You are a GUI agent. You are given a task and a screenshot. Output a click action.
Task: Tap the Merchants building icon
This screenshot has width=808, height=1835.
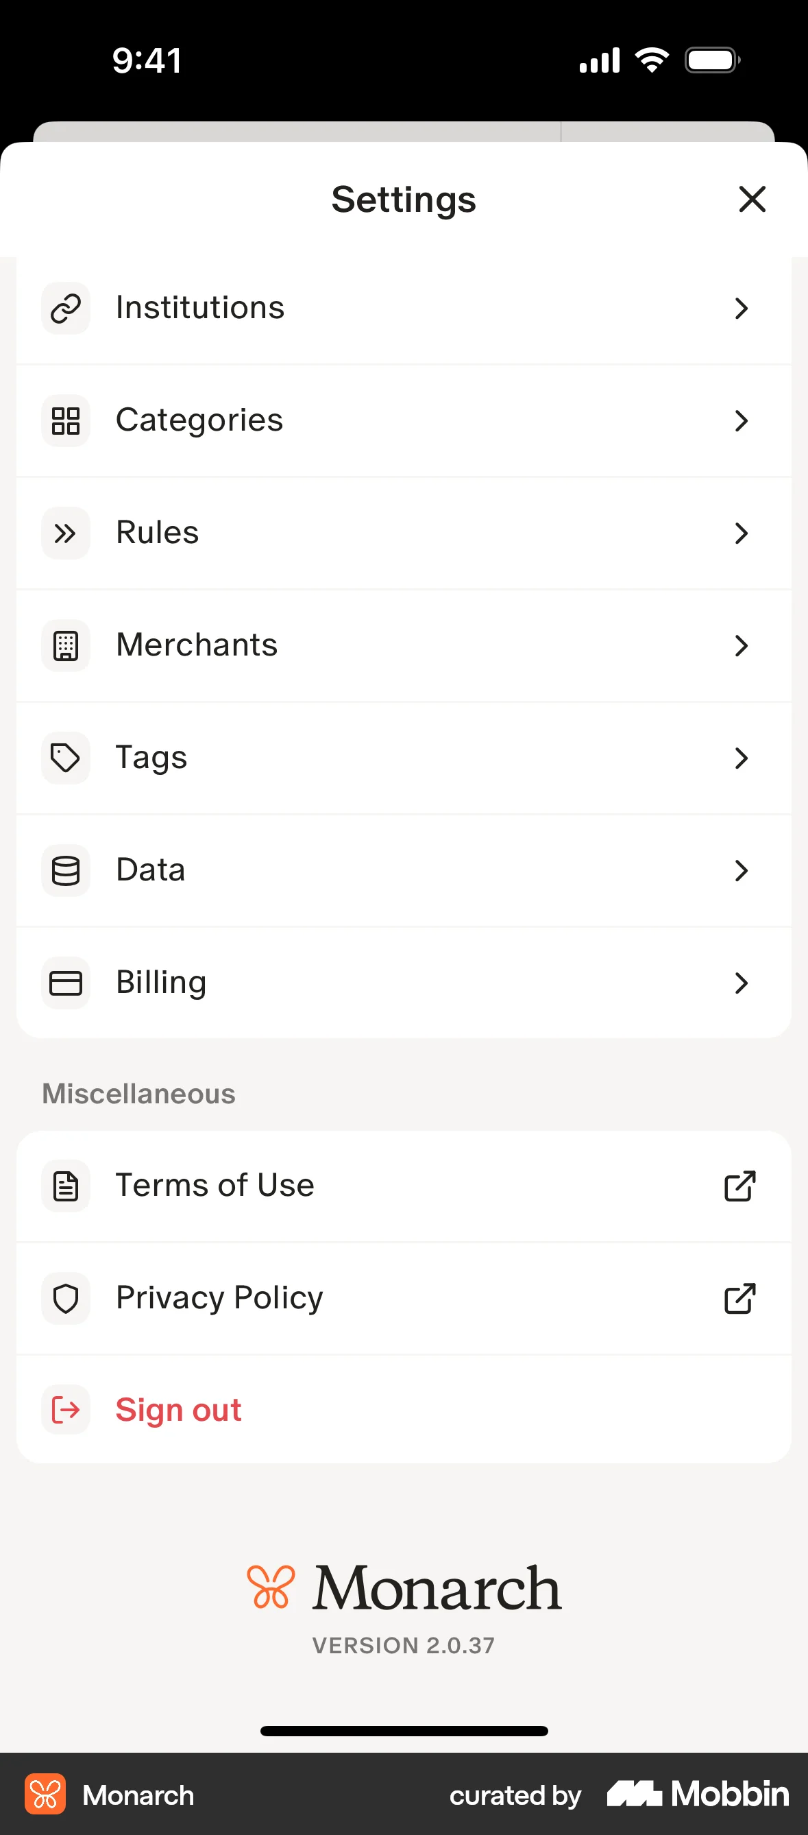pos(66,645)
